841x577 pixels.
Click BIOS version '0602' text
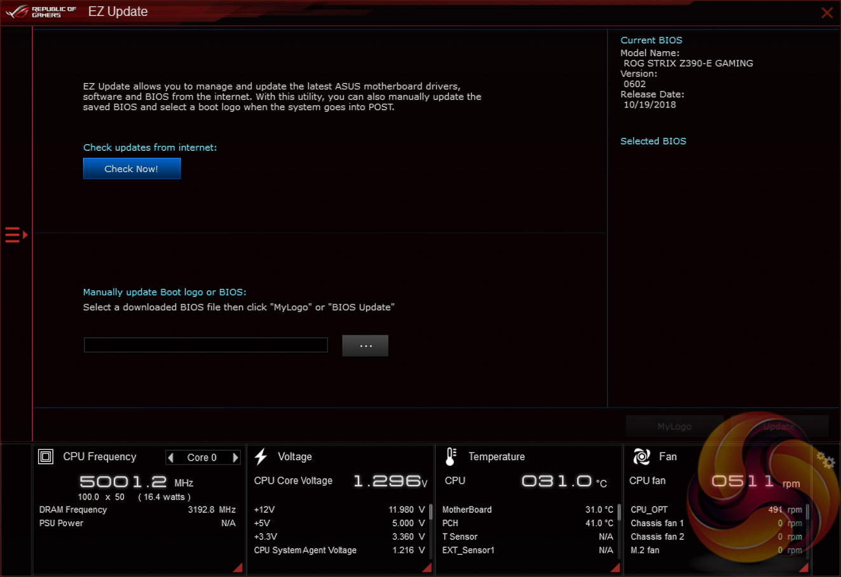tap(634, 84)
